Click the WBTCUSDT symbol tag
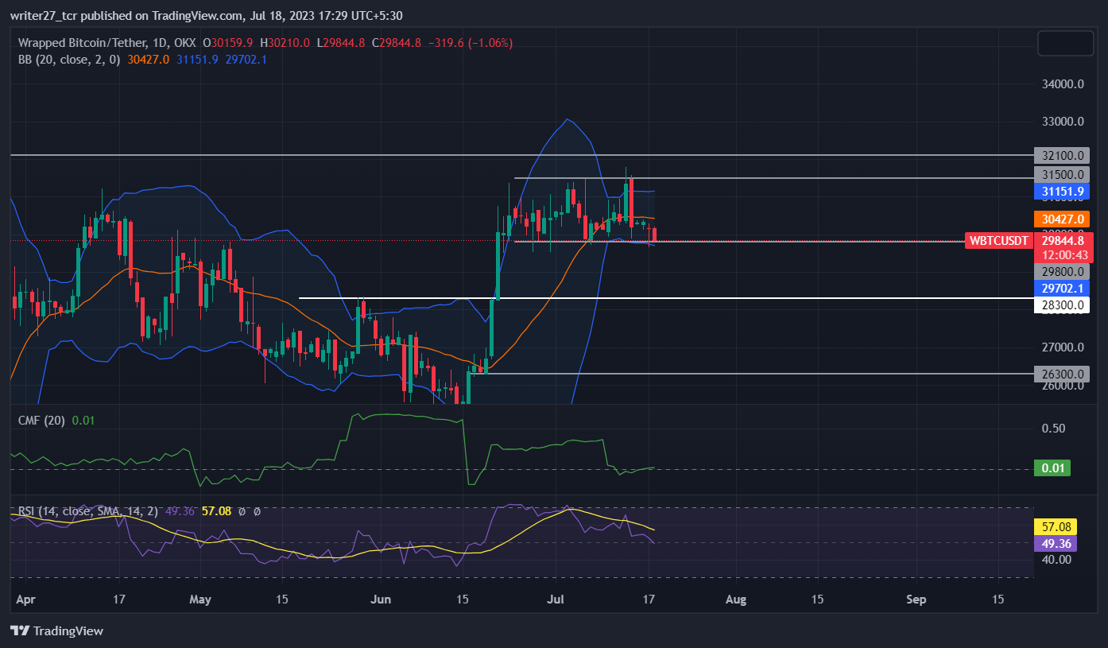This screenshot has height=648, width=1108. click(x=998, y=241)
